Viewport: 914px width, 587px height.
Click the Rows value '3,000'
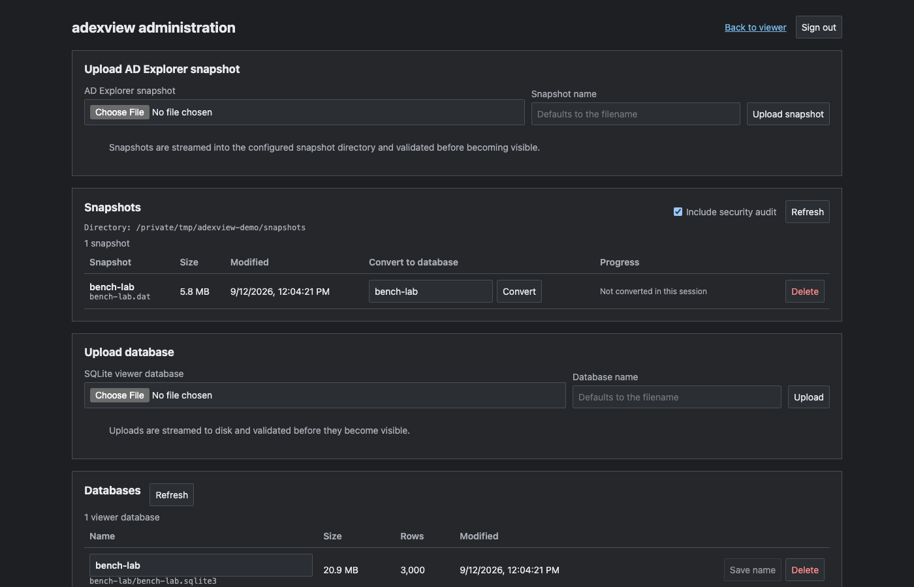tap(413, 570)
